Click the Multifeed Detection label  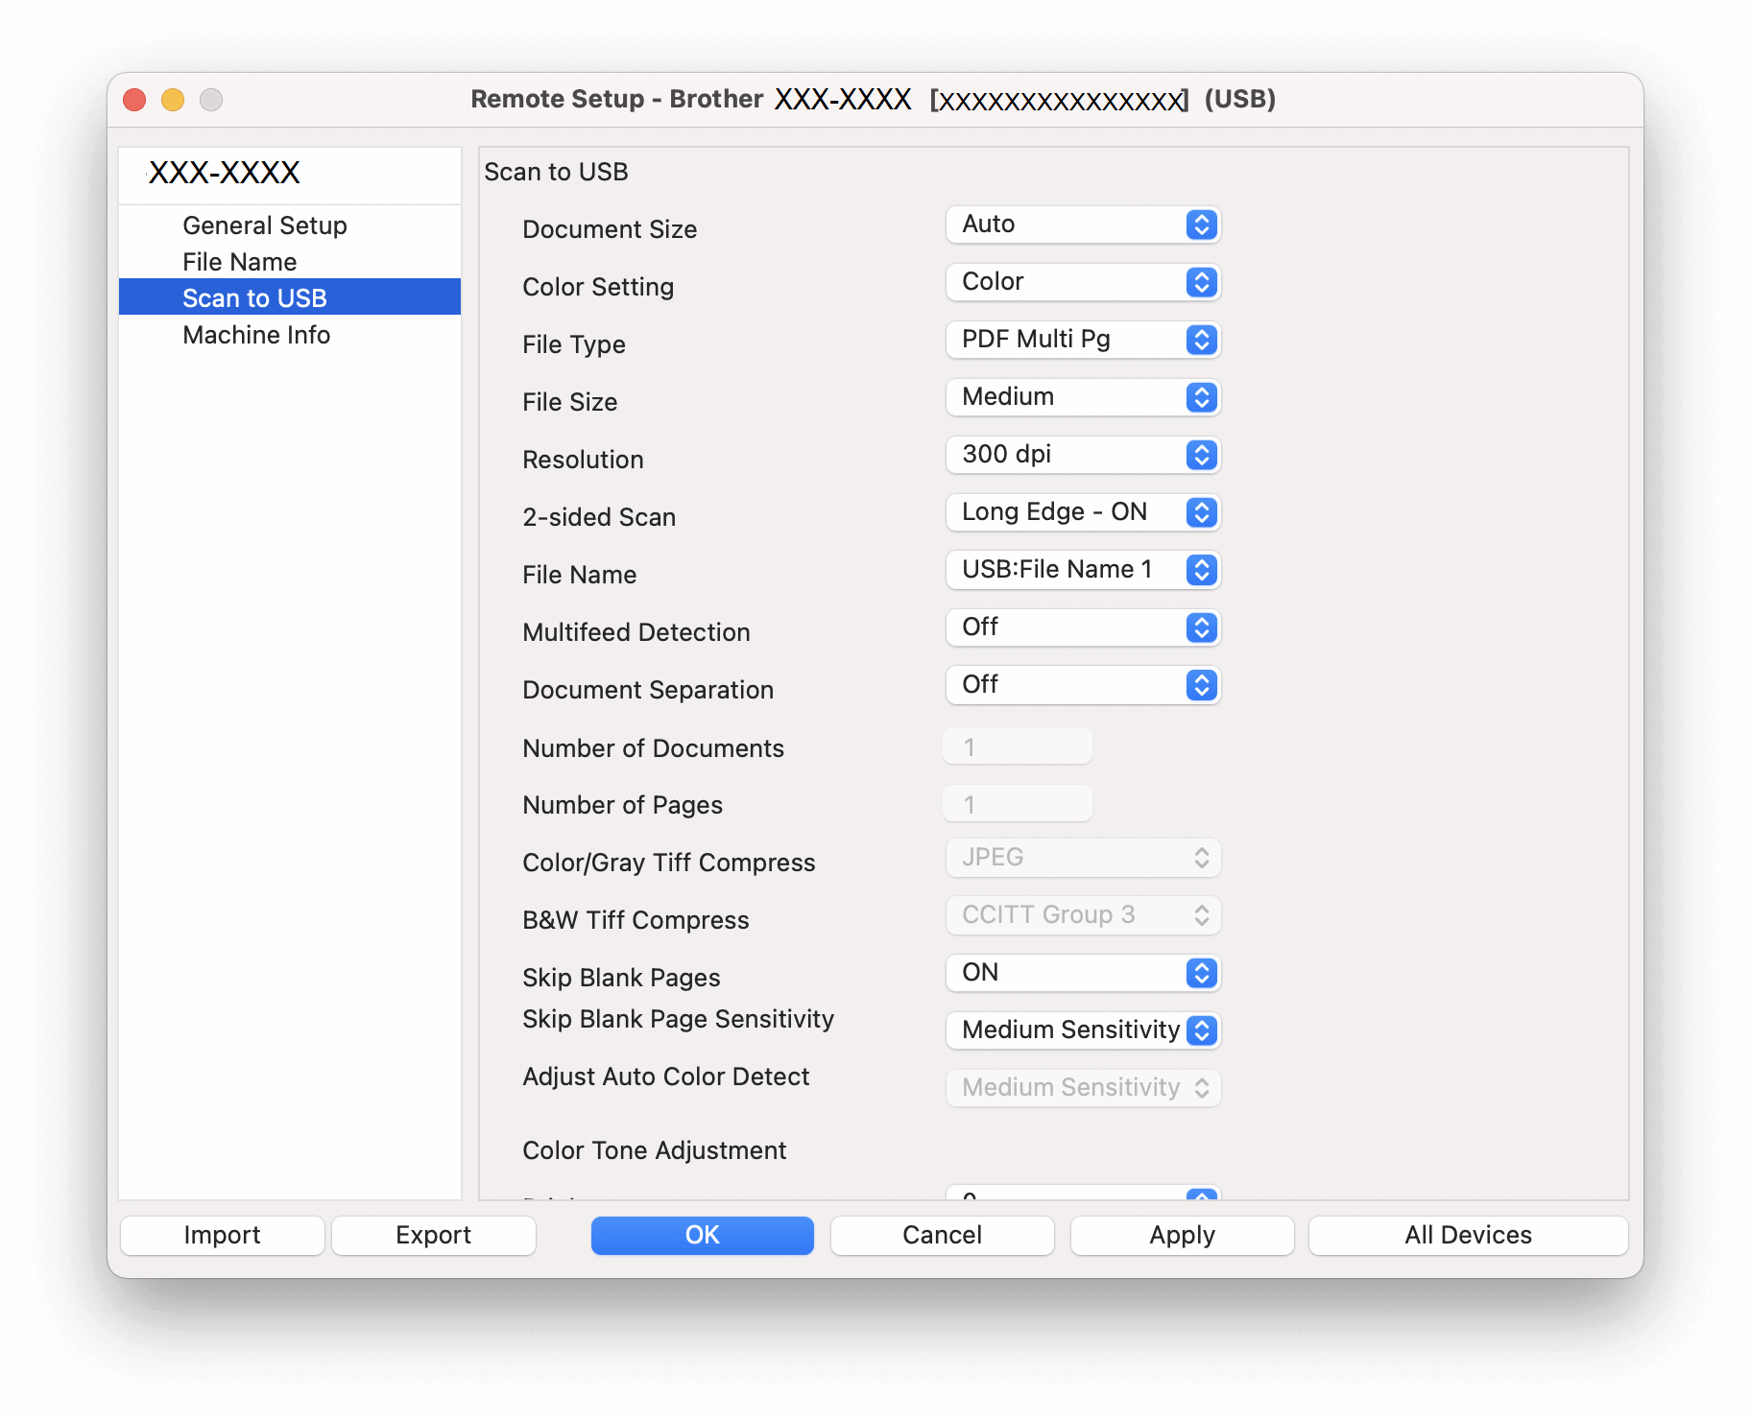[x=636, y=632]
